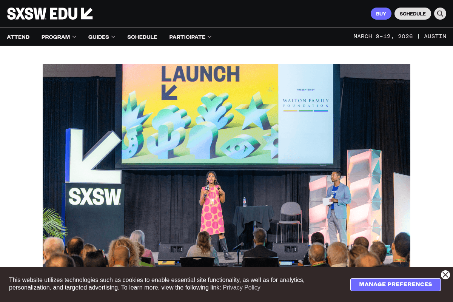The image size is (453, 302).
Task: Open the site search magnifier
Action: pos(440,14)
